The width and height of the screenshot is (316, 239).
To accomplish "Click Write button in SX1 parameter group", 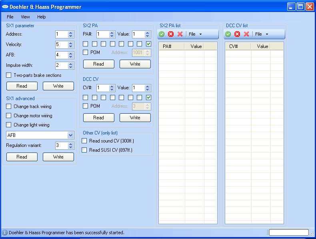I will [58, 86].
